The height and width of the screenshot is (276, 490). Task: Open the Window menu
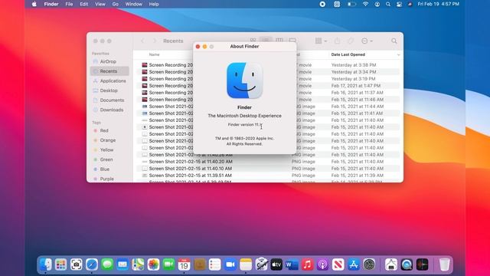tap(133, 4)
